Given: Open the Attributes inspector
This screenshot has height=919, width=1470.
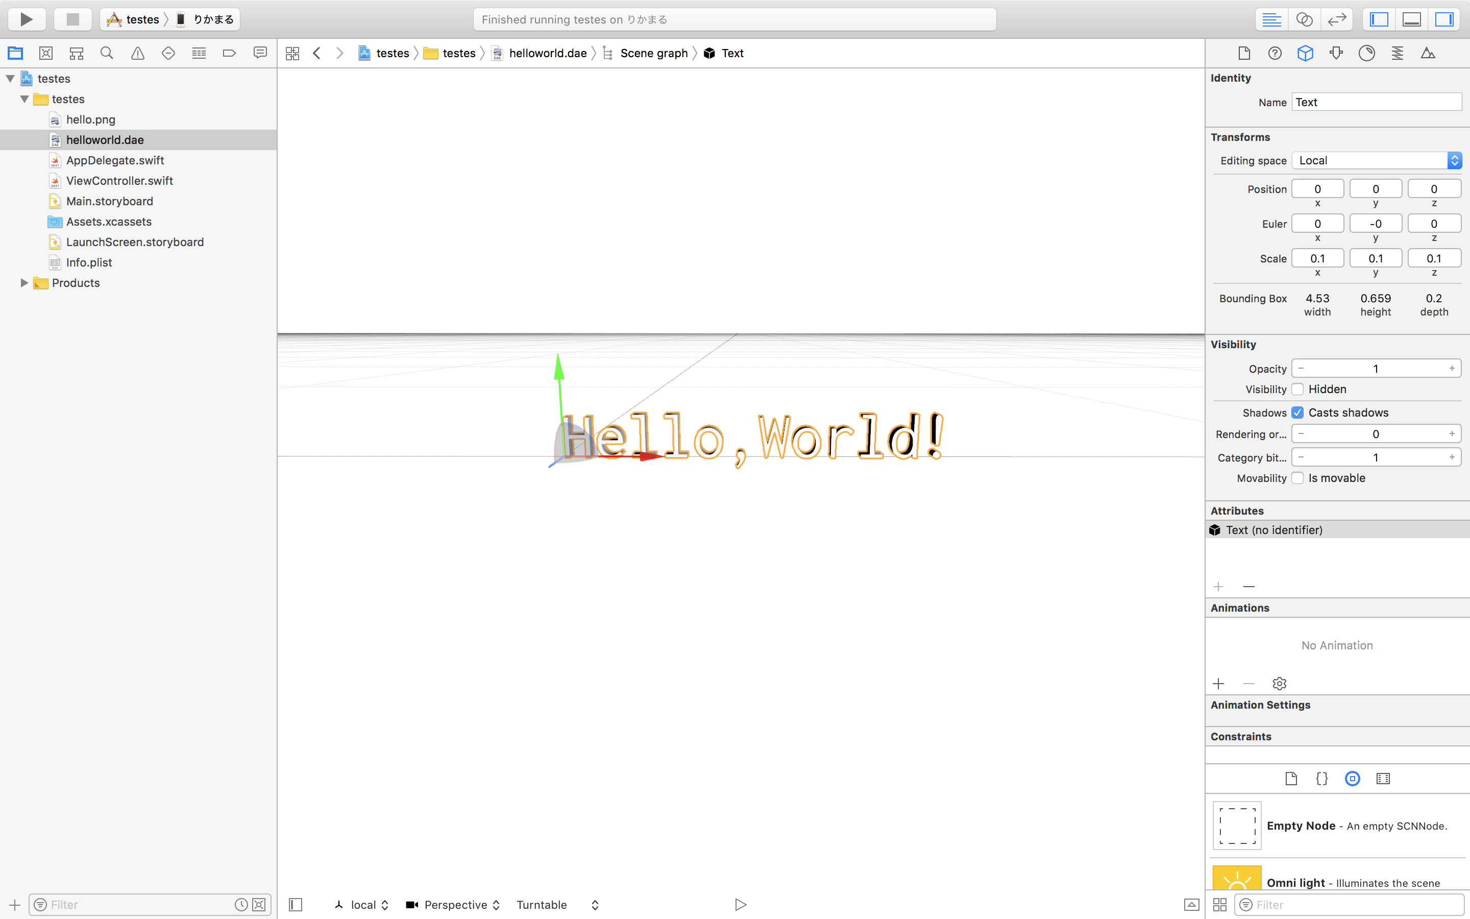Looking at the screenshot, I should pos(1336,53).
